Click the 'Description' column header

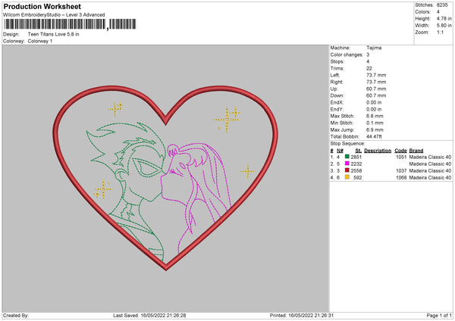pyautogui.click(x=378, y=151)
